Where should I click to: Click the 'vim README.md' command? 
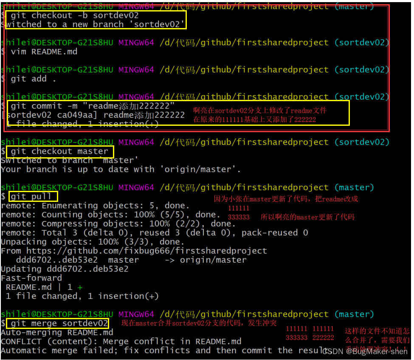44,51
